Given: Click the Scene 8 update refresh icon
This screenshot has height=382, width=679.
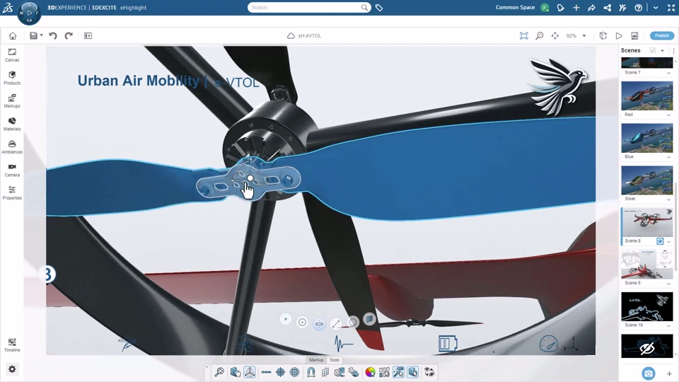Looking at the screenshot, I should point(660,241).
